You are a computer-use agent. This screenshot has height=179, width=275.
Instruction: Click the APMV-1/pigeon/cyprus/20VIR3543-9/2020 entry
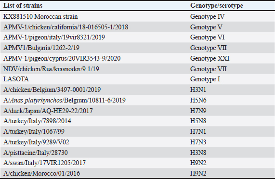tap(62, 58)
